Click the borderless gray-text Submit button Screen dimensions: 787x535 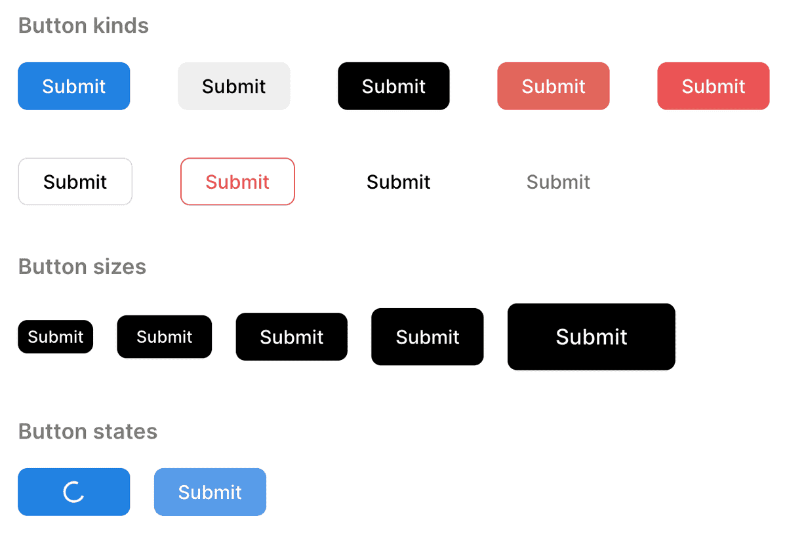558,182
